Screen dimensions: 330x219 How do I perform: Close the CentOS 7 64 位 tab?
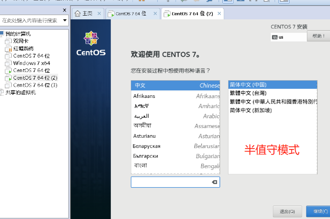pos(155,13)
